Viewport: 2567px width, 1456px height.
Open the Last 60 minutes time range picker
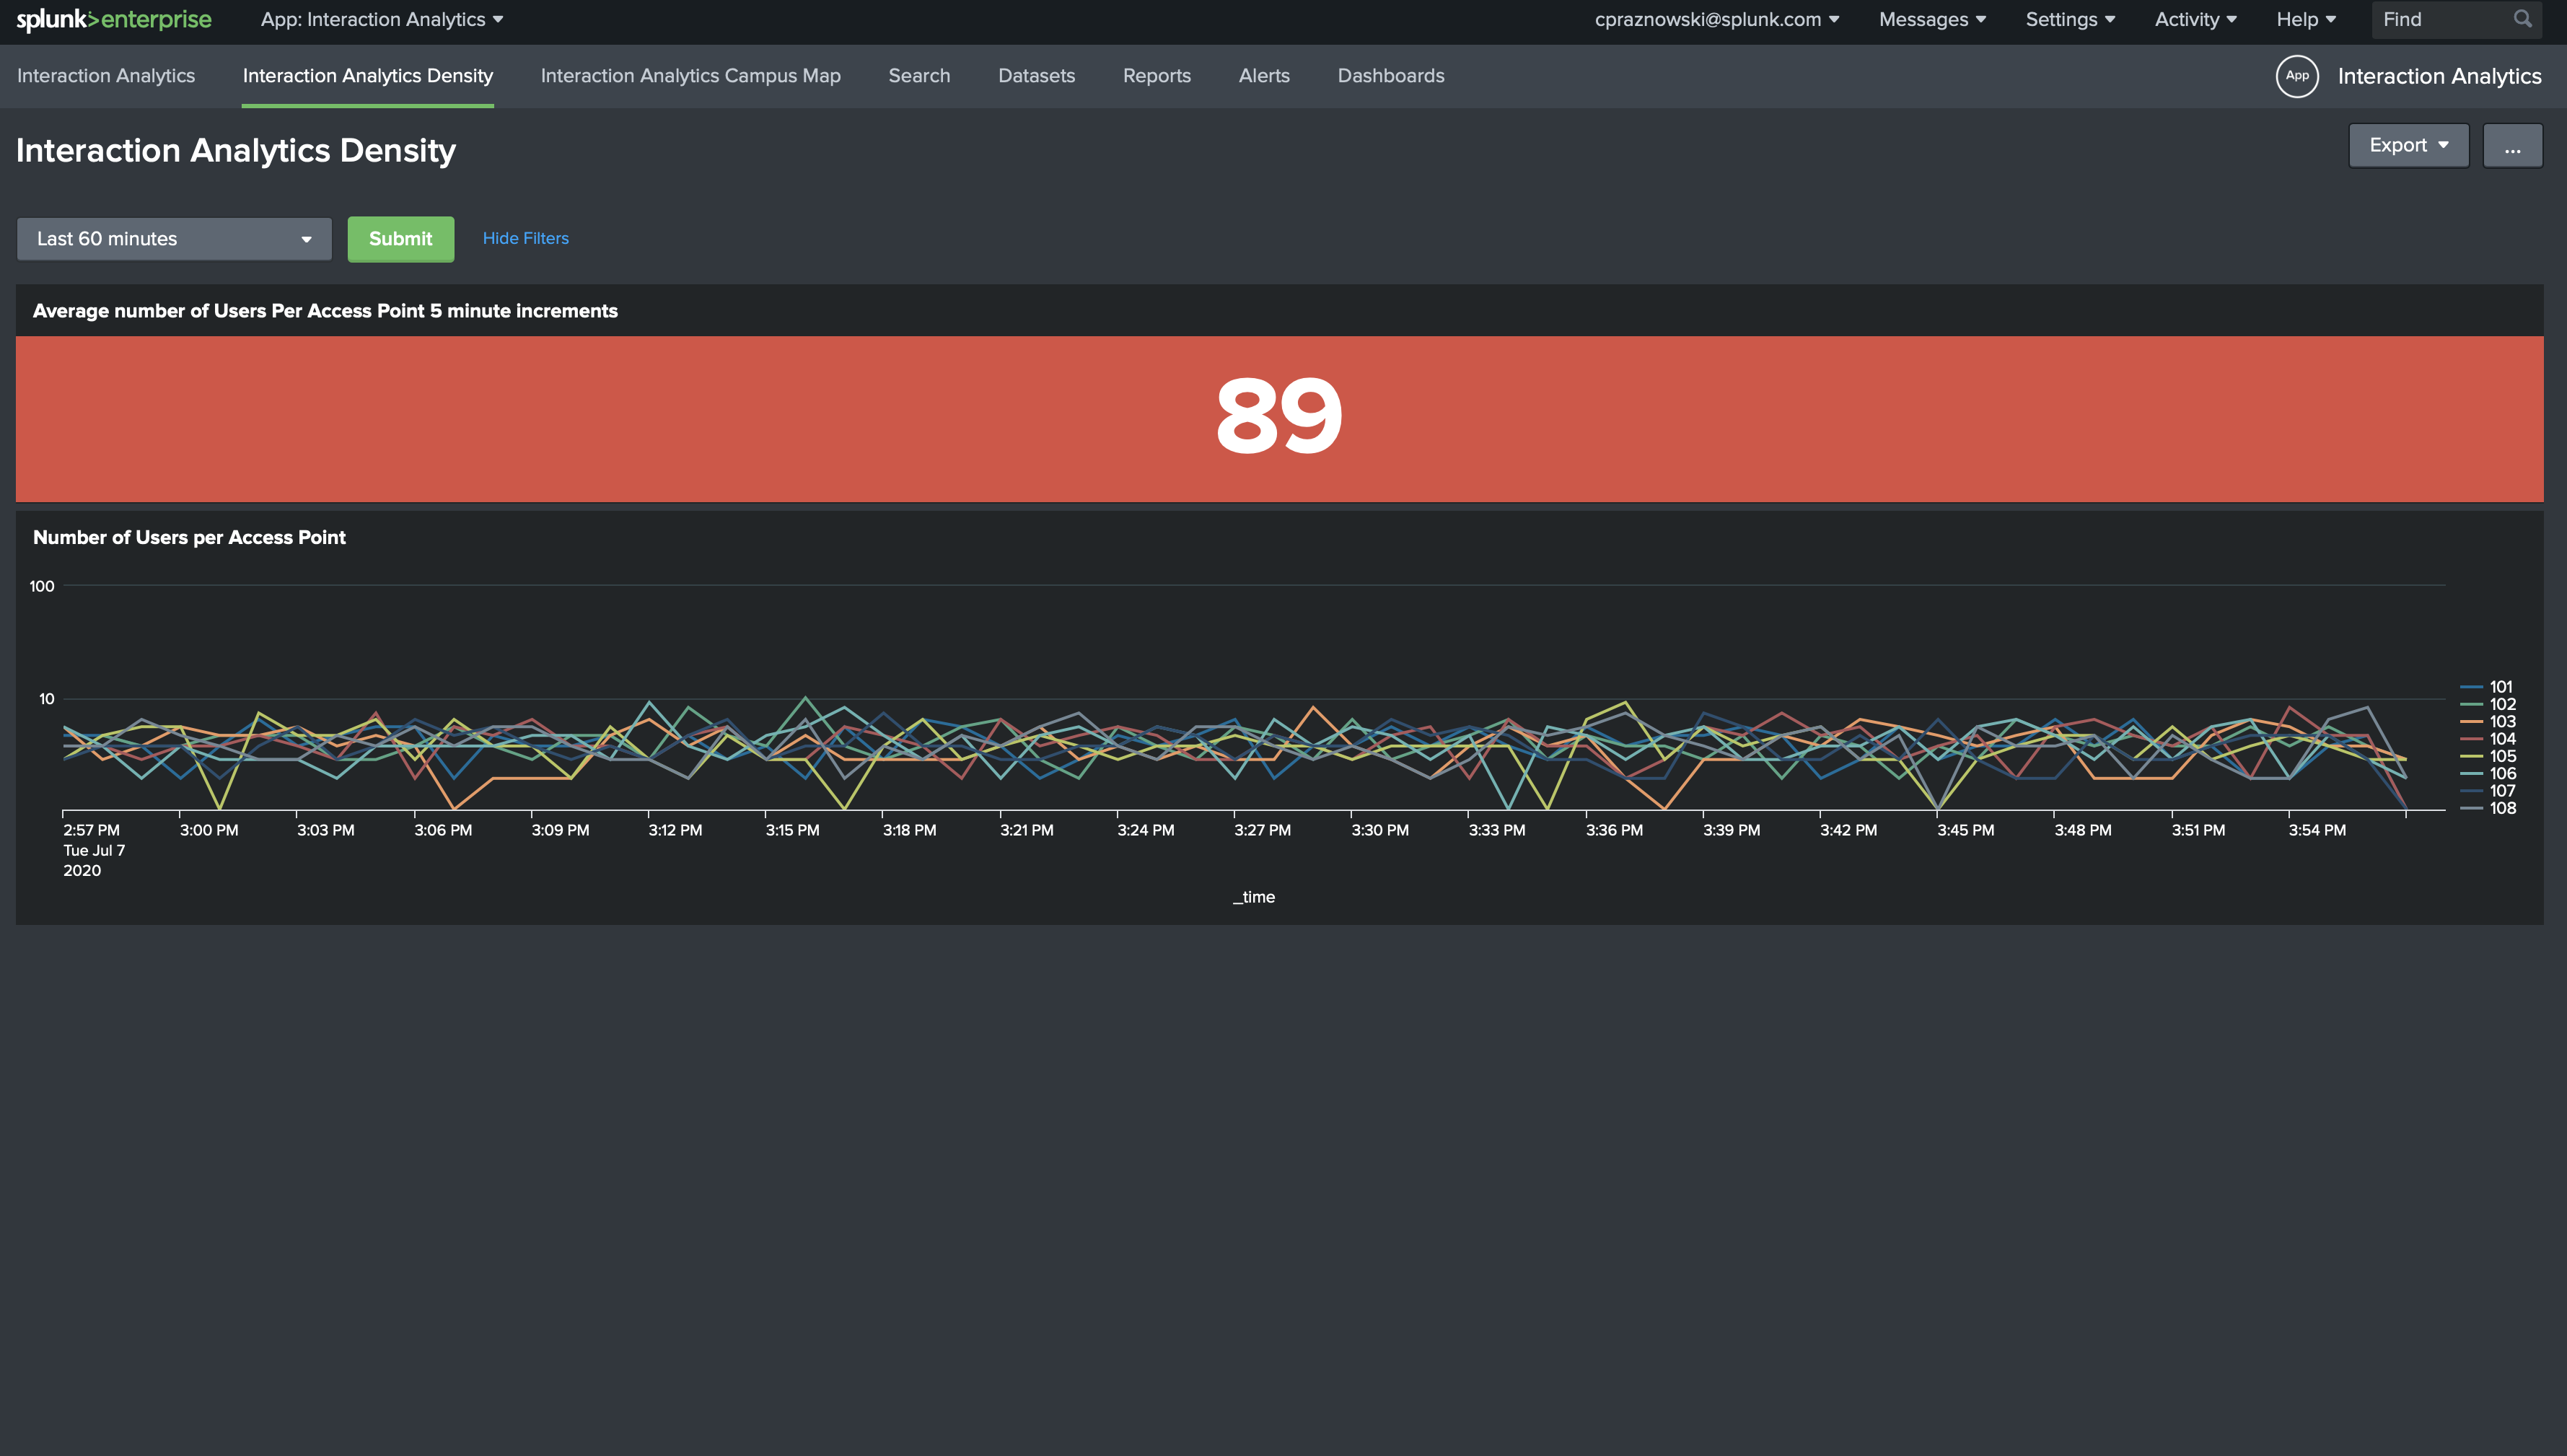pos(174,239)
